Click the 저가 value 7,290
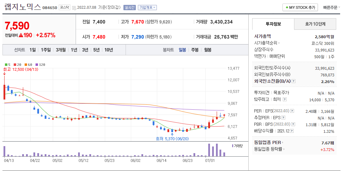This screenshot has height=171, width=344. click(138, 37)
